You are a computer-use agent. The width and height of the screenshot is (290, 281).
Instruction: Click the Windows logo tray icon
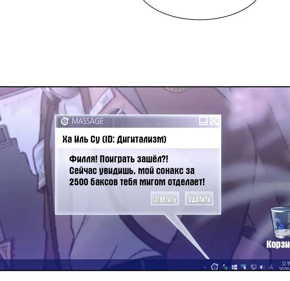point(234,267)
